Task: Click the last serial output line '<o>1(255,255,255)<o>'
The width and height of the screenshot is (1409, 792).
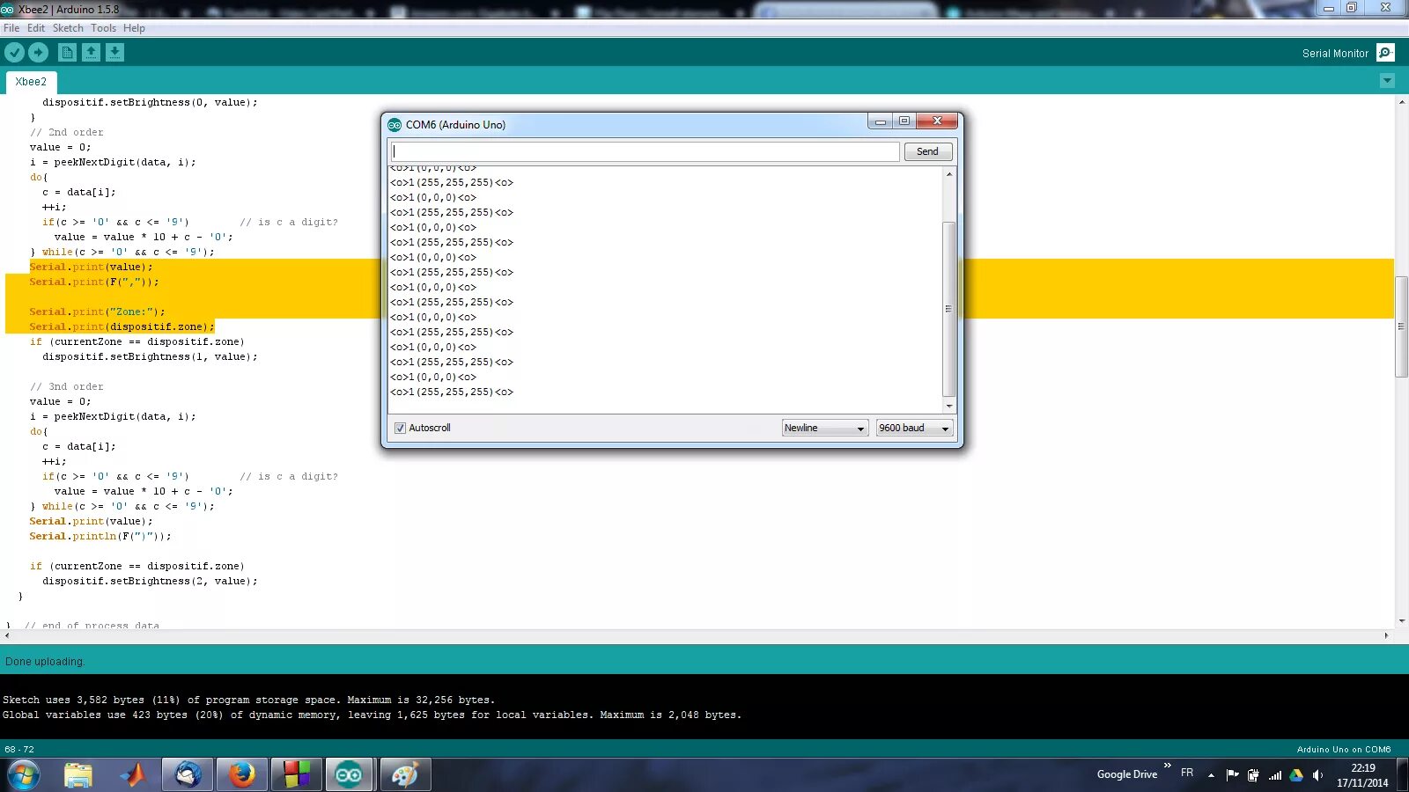Action: point(452,392)
